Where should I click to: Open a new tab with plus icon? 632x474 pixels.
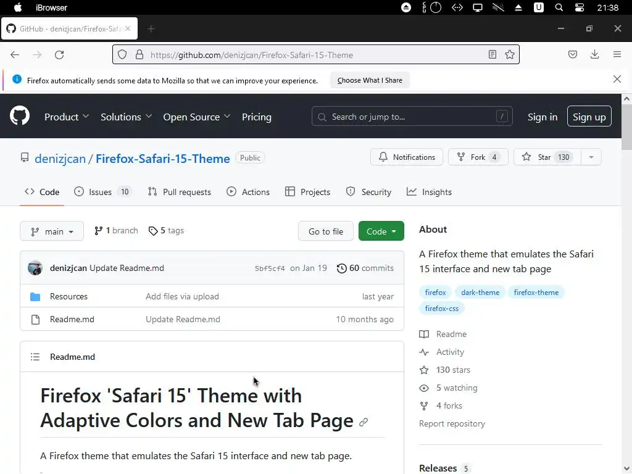pyautogui.click(x=151, y=28)
